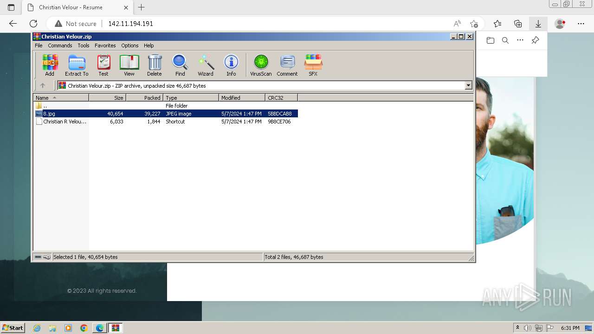The image size is (594, 334).
Task: Click the Not secure site warning
Action: pyautogui.click(x=76, y=24)
